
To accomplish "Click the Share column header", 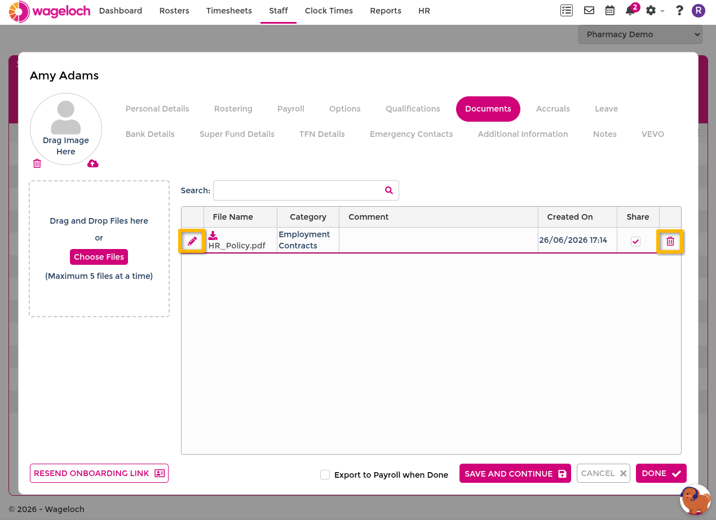I will tap(638, 217).
